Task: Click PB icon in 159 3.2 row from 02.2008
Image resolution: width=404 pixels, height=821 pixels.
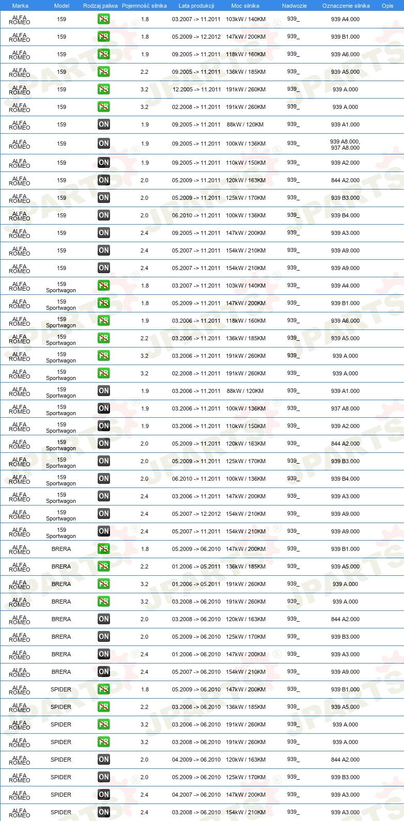Action: click(104, 107)
